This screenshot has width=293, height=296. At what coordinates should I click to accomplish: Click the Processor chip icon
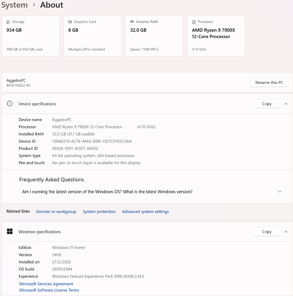point(194,22)
